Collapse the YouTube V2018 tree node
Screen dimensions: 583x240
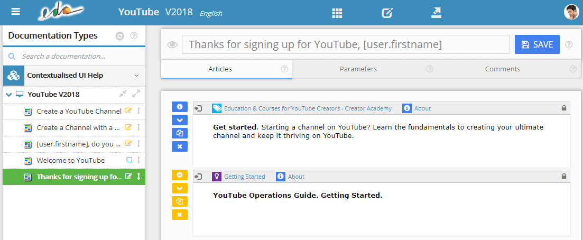tap(9, 95)
